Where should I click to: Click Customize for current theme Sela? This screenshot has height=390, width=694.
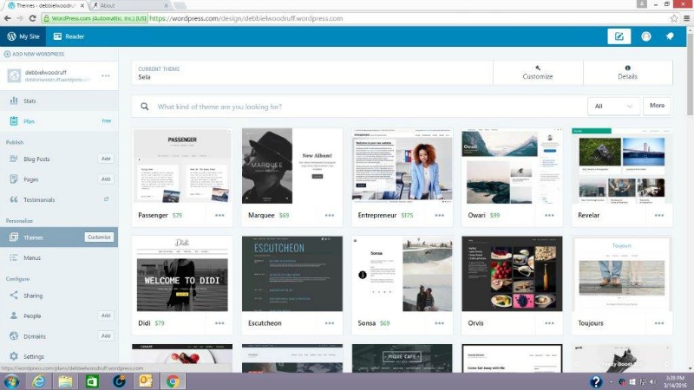point(538,73)
